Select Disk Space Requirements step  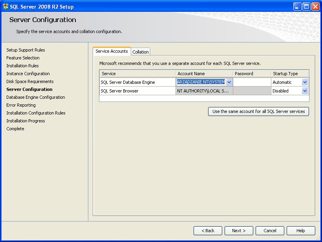click(x=30, y=81)
